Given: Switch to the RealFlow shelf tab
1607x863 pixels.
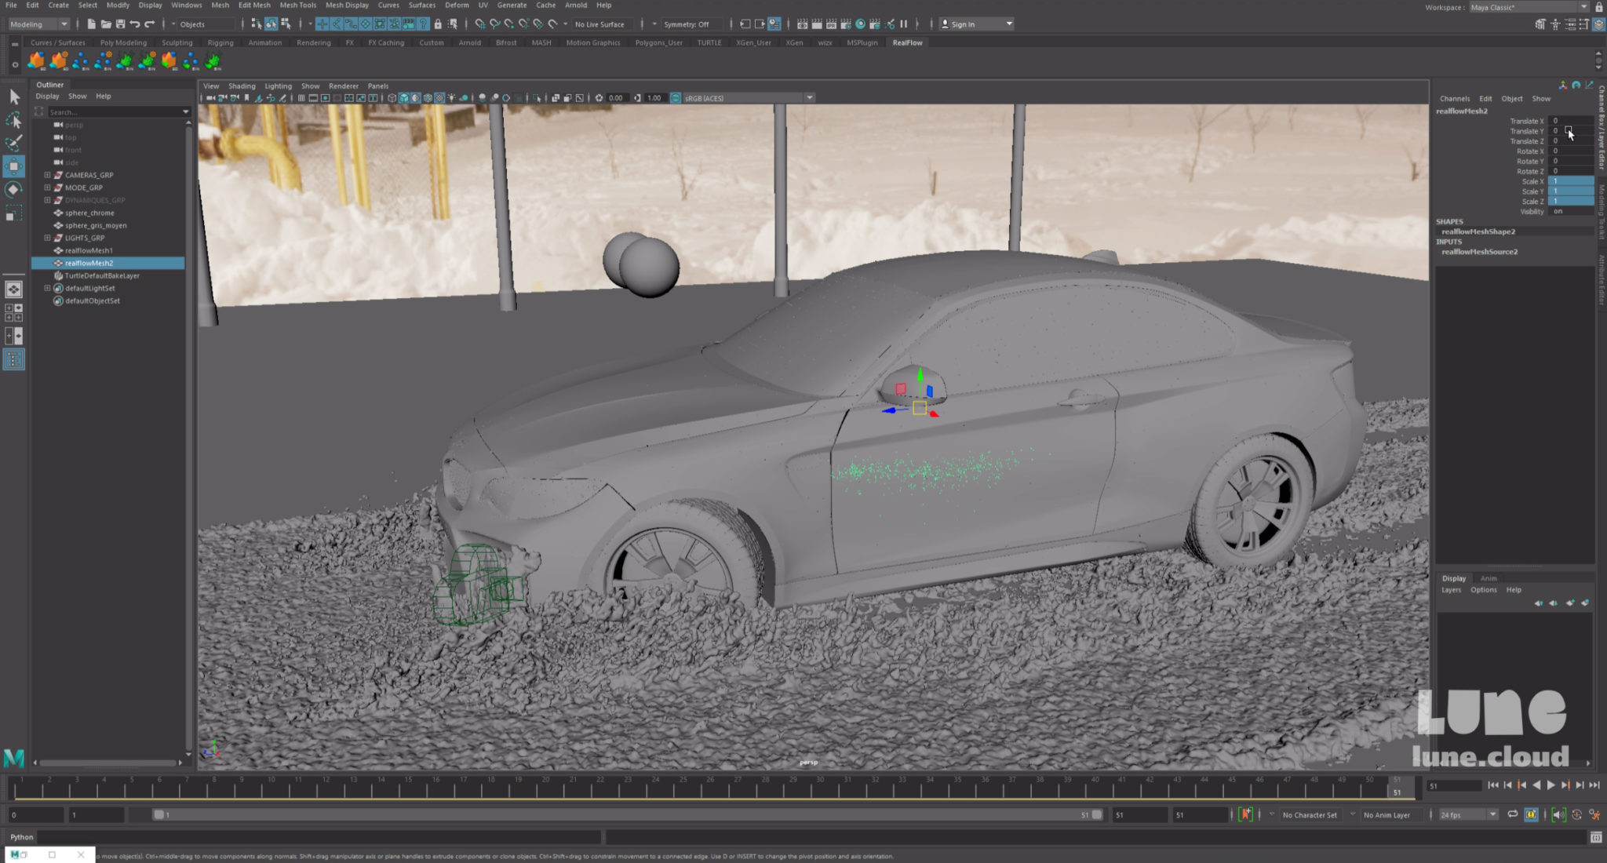Looking at the screenshot, I should coord(907,42).
